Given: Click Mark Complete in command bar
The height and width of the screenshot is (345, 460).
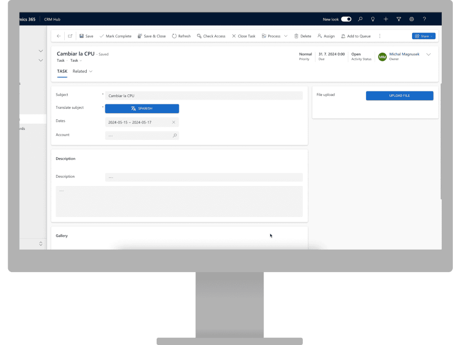Looking at the screenshot, I should tap(115, 36).
